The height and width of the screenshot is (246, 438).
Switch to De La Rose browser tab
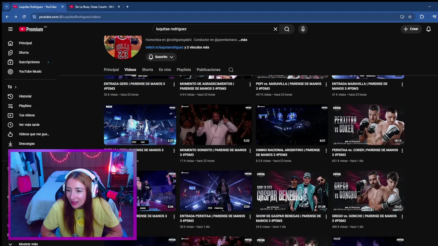(x=95, y=7)
